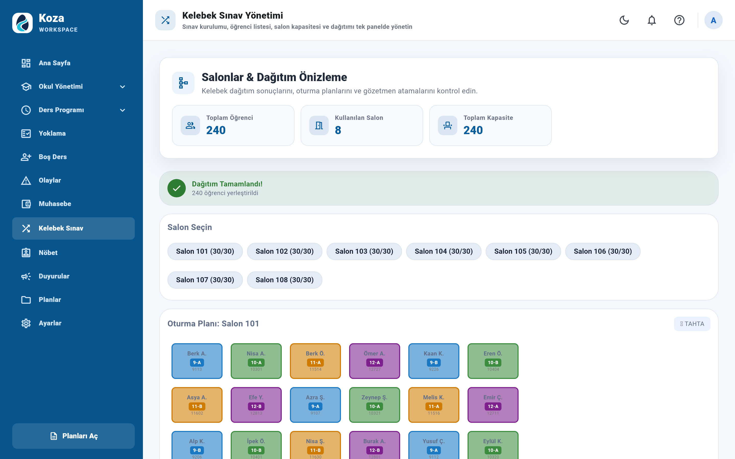Click the green Dağıtım Tamamlandı checkmark

176,188
